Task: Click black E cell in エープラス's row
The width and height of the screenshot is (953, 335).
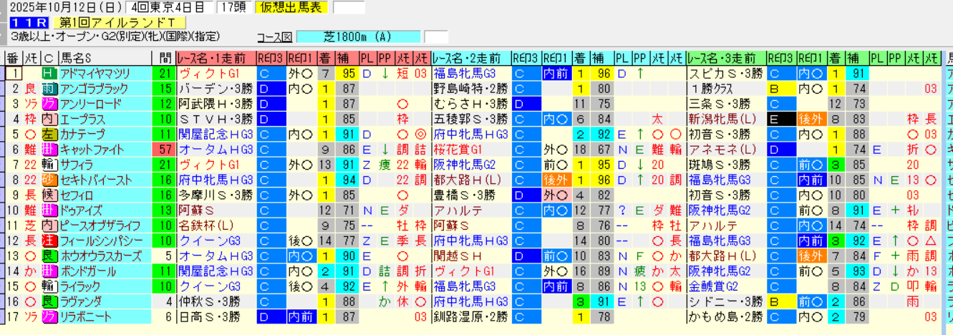Action: click(x=781, y=119)
